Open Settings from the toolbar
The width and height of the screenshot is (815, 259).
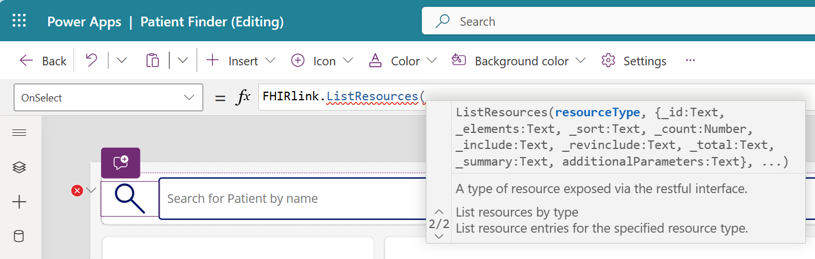[x=634, y=61]
